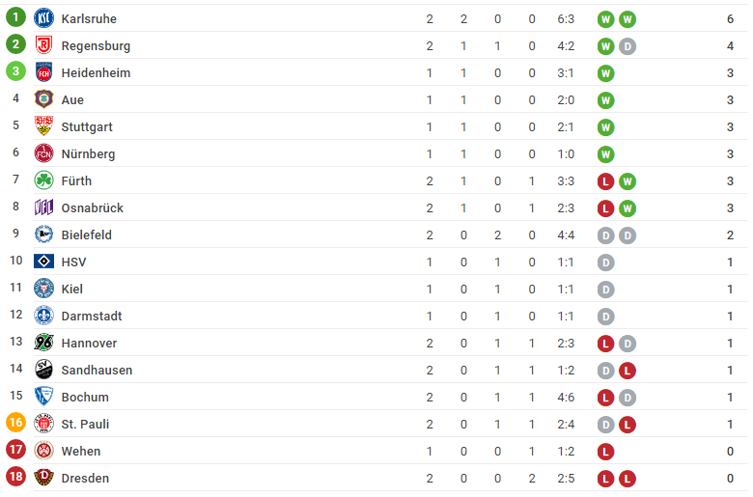Open the Bielefeld team link

(87, 235)
